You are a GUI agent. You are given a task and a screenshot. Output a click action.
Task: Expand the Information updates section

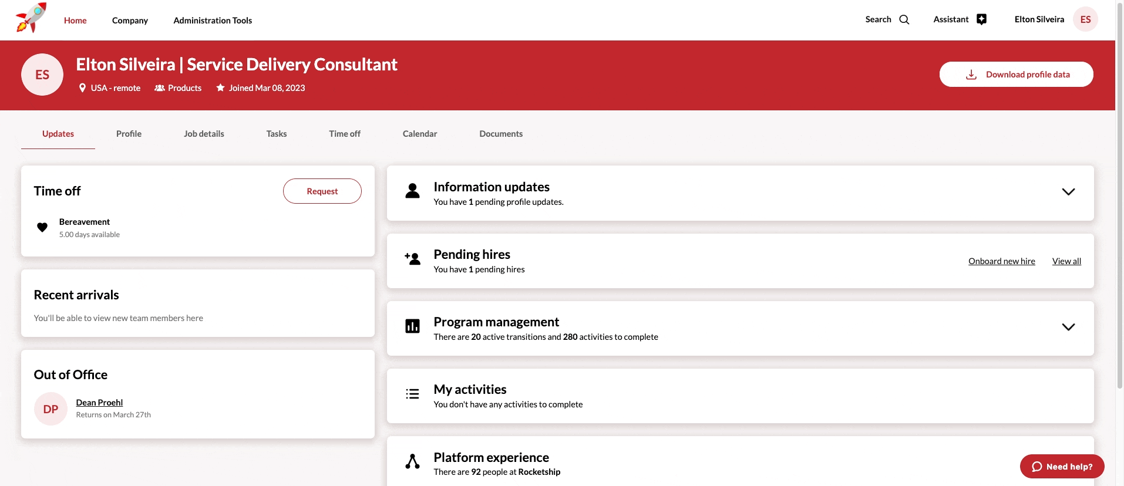tap(1068, 192)
